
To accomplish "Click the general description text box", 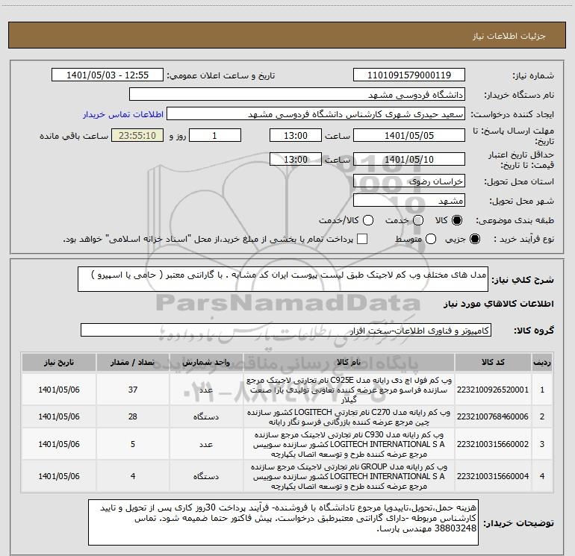I will tap(283, 279).
